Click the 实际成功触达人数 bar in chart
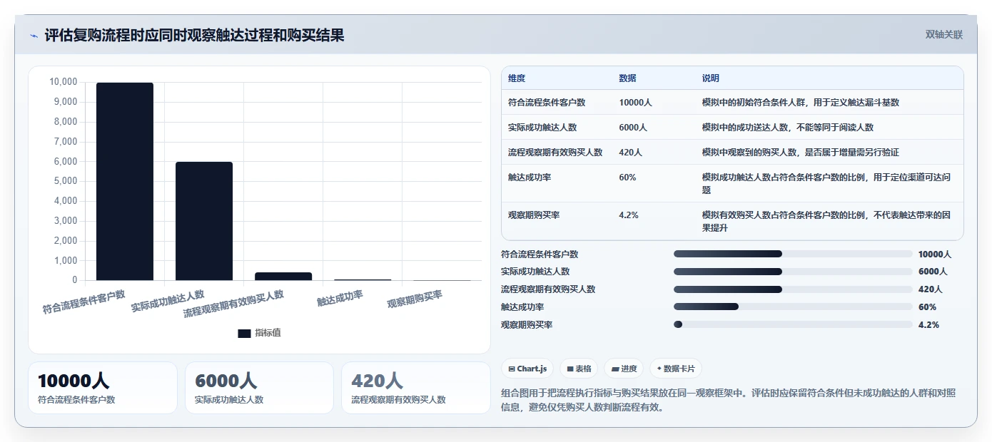The height and width of the screenshot is (442, 992). (x=204, y=221)
